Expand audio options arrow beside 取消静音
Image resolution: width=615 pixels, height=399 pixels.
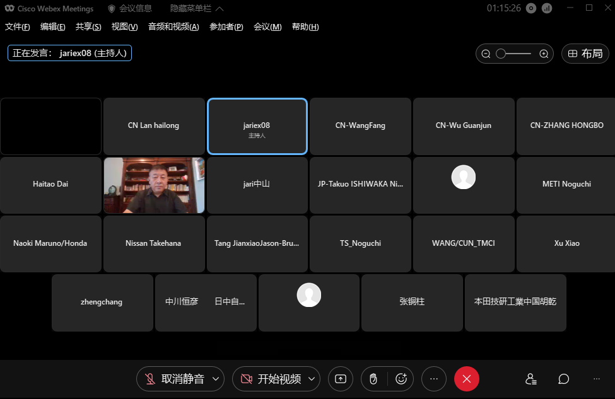coord(216,379)
